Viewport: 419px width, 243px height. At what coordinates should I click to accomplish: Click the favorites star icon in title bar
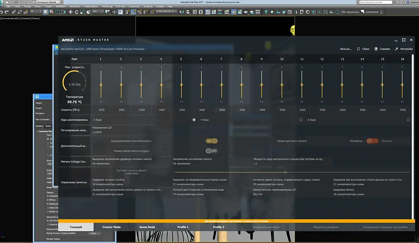coord(403,2)
